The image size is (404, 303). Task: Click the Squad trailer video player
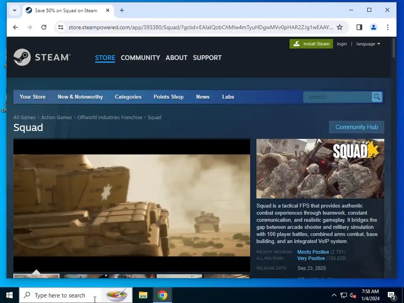(132, 205)
